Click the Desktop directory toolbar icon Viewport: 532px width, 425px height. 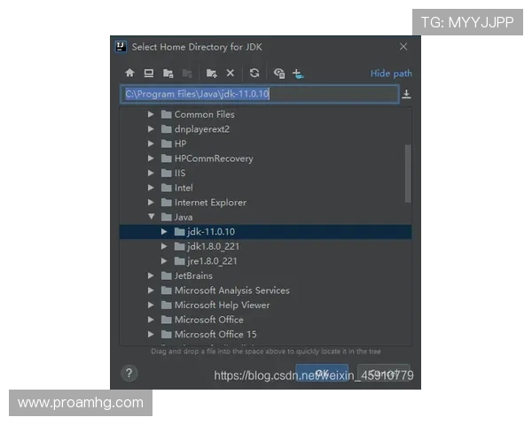click(149, 73)
